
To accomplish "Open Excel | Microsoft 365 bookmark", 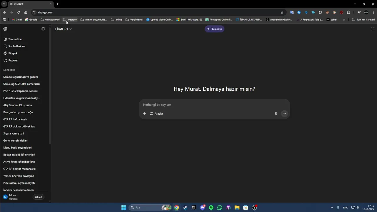I will click(189, 20).
